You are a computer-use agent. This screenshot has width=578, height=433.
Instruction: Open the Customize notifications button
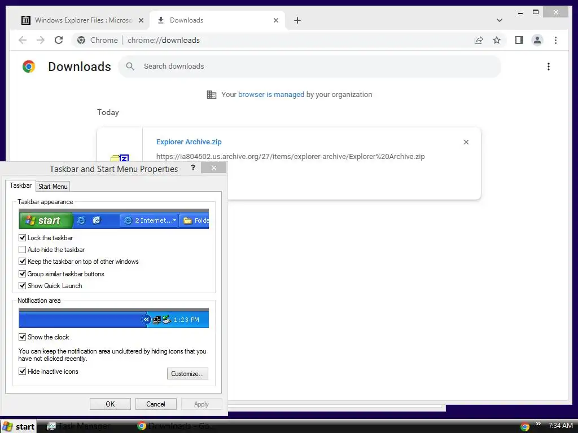[x=187, y=374]
